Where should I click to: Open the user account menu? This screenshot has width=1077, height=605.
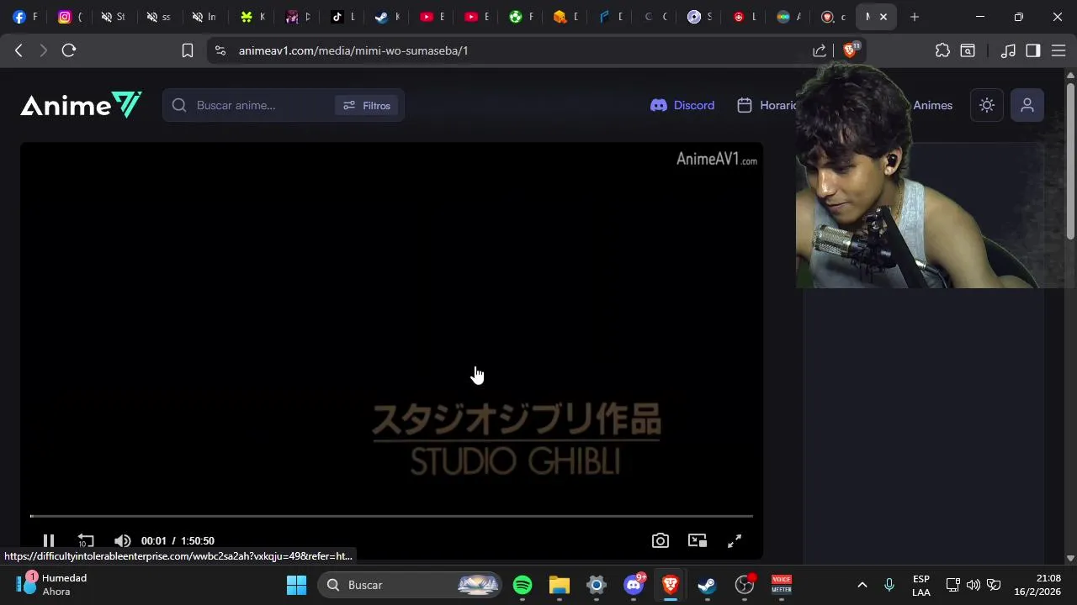[x=1027, y=105]
